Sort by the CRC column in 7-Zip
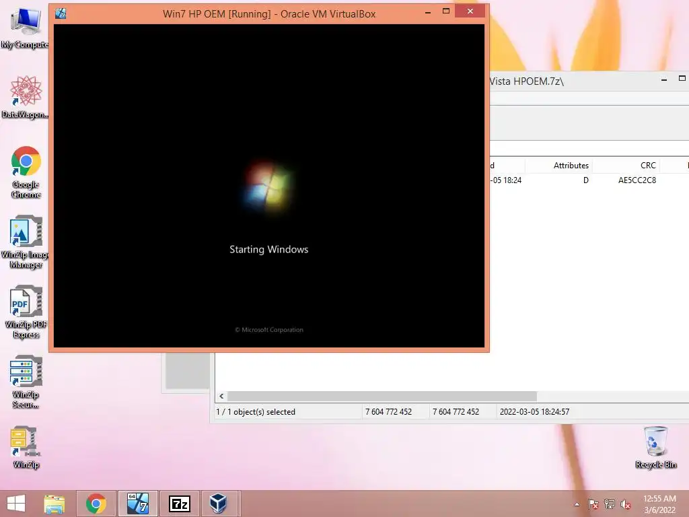689x517 pixels. (626, 166)
